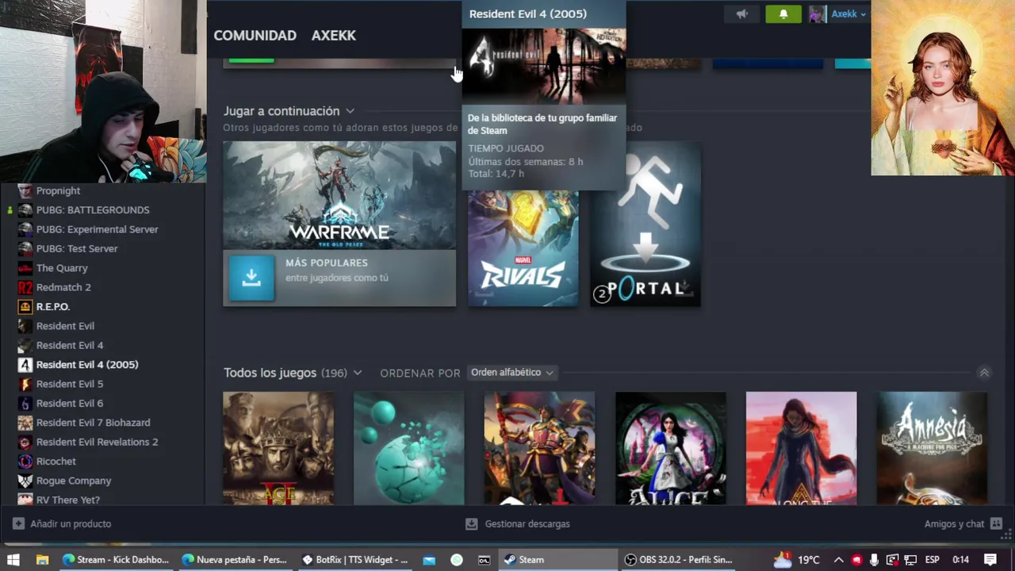
Task: Switch to BotRix TTS Widget taskbar window
Action: [x=355, y=560]
